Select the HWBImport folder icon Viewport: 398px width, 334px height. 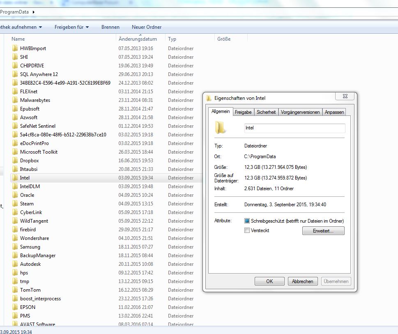pos(15,48)
